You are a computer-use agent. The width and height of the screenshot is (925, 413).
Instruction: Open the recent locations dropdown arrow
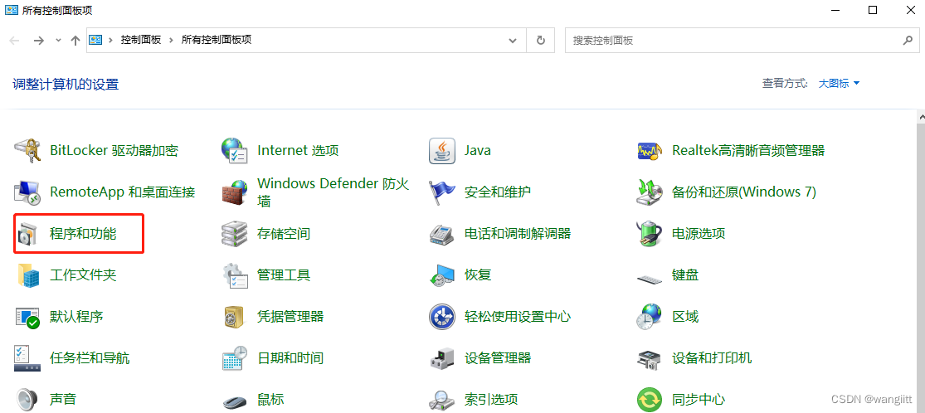coord(58,40)
